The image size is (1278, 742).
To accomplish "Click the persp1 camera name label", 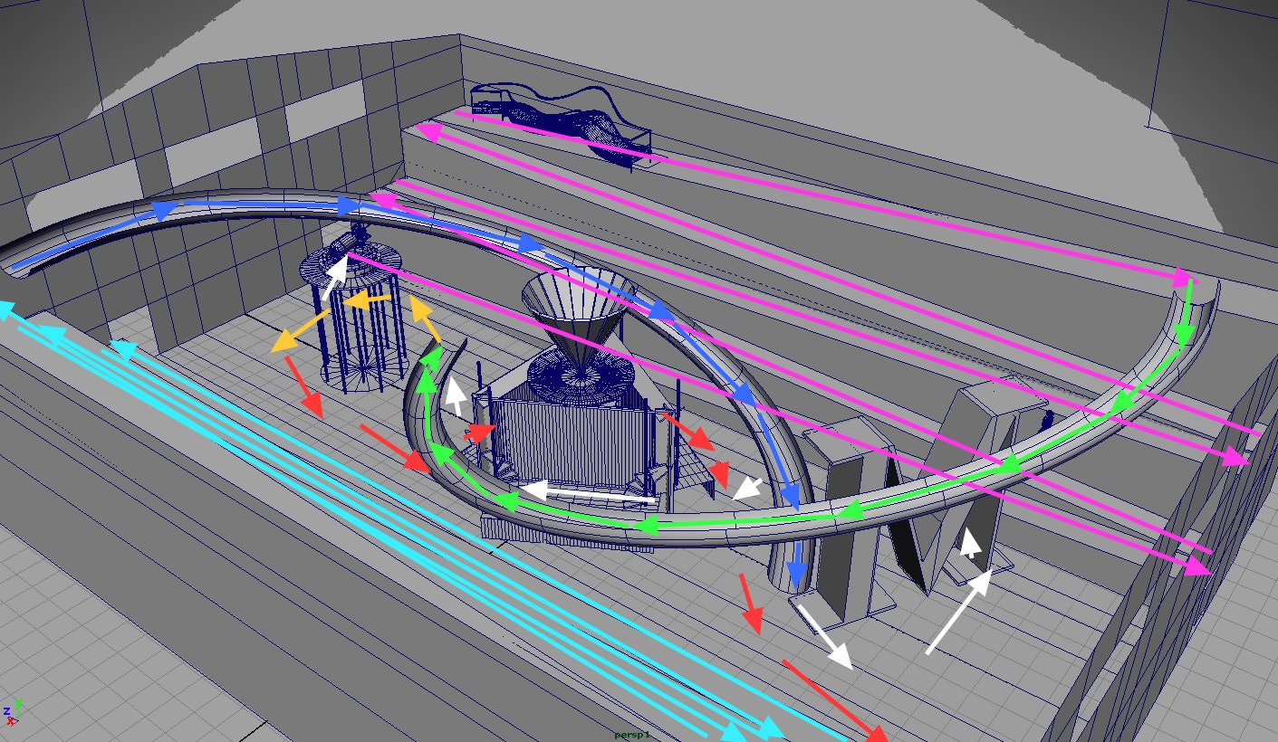I will (632, 735).
